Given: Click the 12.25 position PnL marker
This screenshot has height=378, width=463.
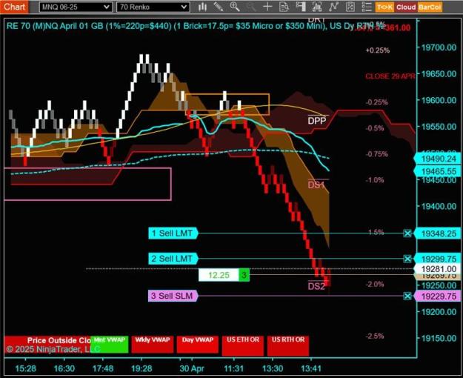Looking at the screenshot, I should point(219,275).
